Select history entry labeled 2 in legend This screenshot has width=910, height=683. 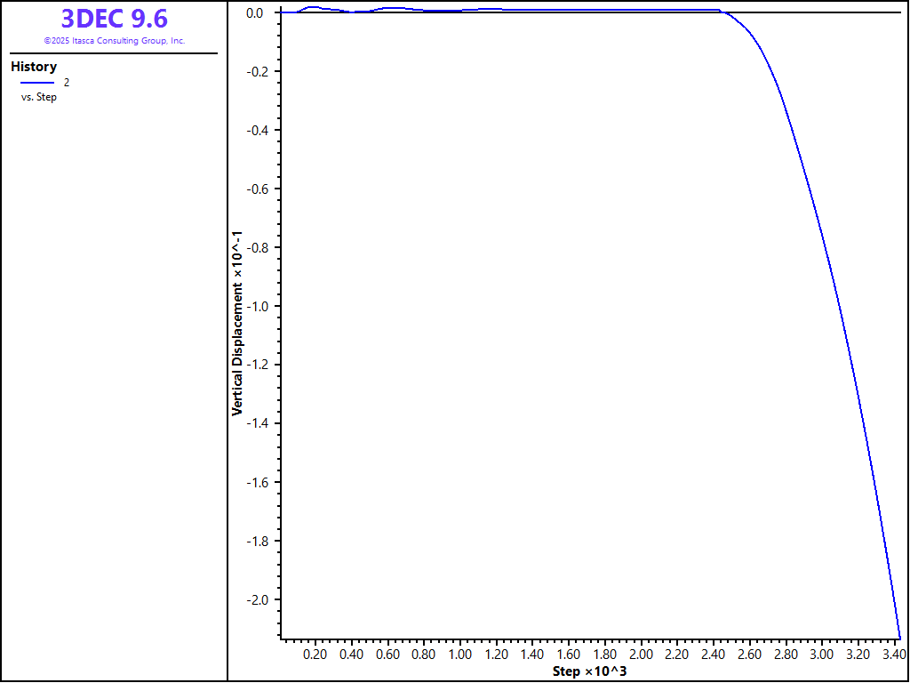tap(67, 83)
